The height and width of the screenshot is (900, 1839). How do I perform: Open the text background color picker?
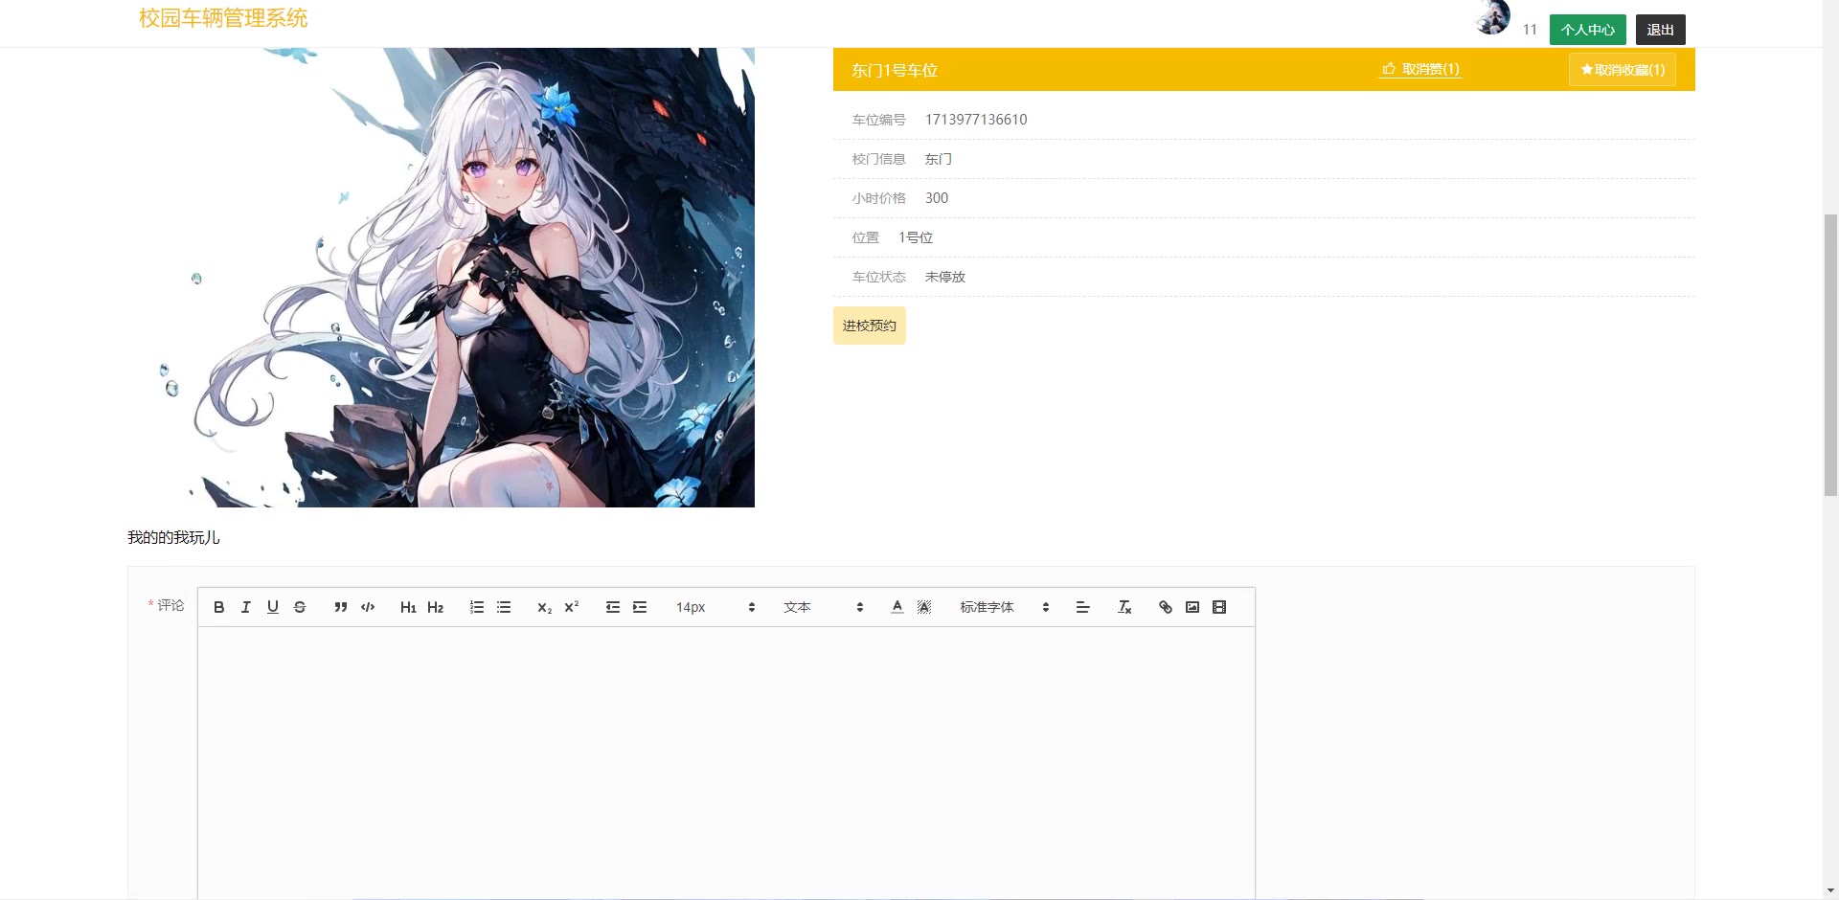(x=924, y=607)
